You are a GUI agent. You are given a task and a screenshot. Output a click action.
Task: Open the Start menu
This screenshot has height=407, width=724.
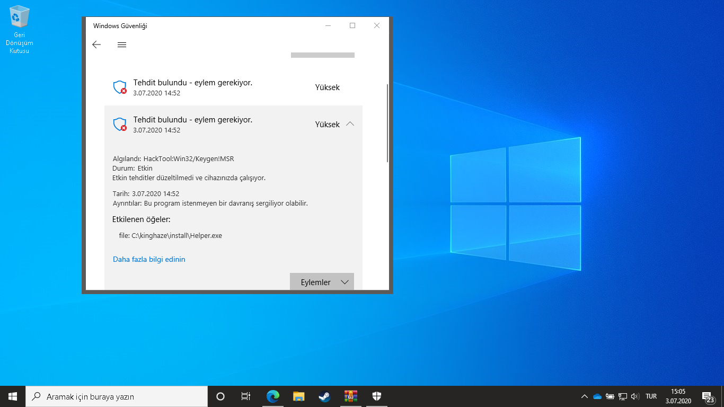coord(13,396)
